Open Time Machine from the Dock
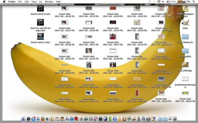Viewport: 198px width, 123px height. coord(86,119)
